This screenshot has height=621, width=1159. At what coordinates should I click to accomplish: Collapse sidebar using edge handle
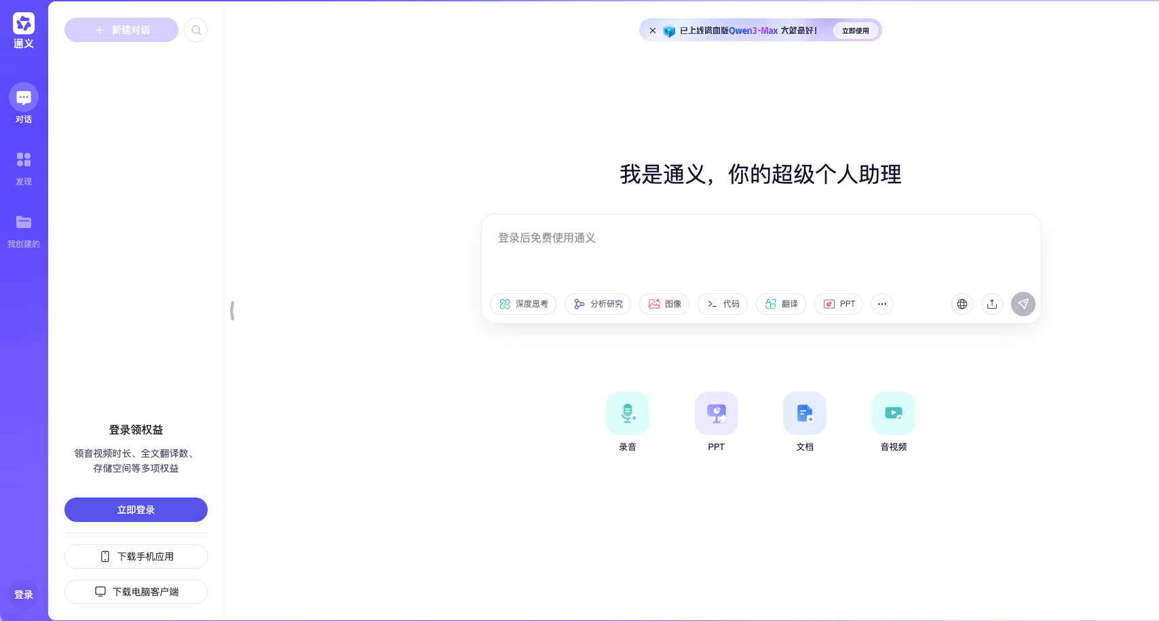coord(233,309)
